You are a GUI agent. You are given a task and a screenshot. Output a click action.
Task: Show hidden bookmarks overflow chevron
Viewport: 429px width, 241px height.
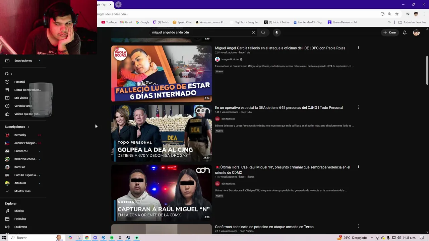click(x=389, y=22)
